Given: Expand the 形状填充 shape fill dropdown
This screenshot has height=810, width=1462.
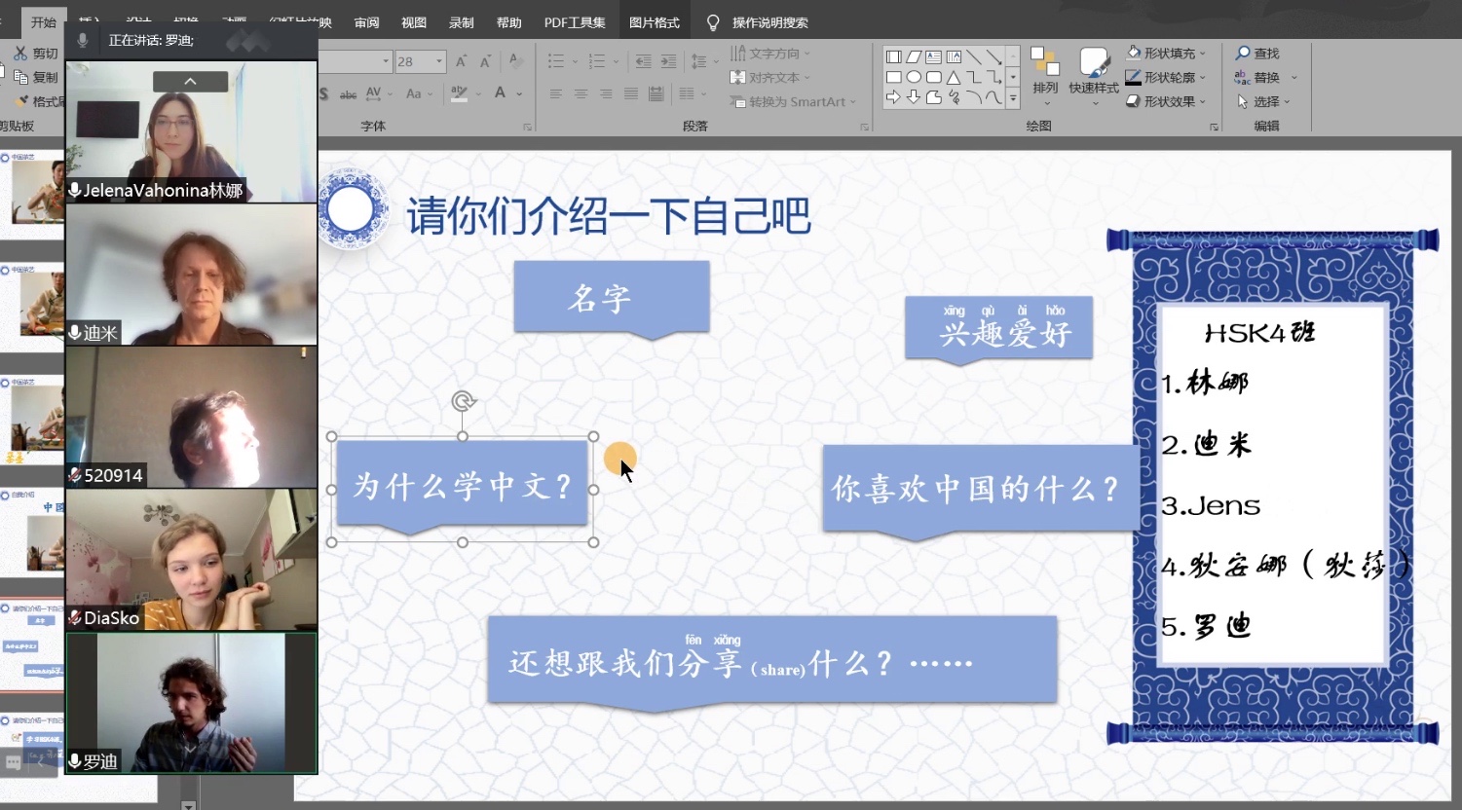Looking at the screenshot, I should click(1203, 54).
